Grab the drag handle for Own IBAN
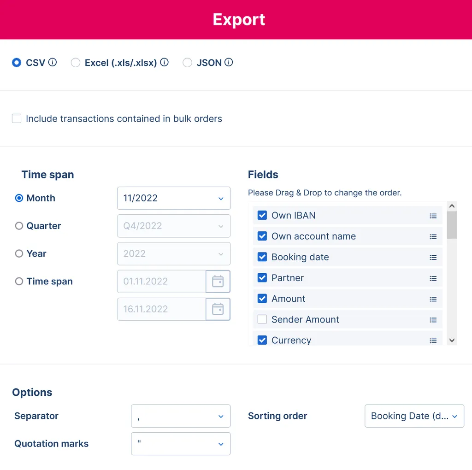The height and width of the screenshot is (470, 472). [433, 216]
